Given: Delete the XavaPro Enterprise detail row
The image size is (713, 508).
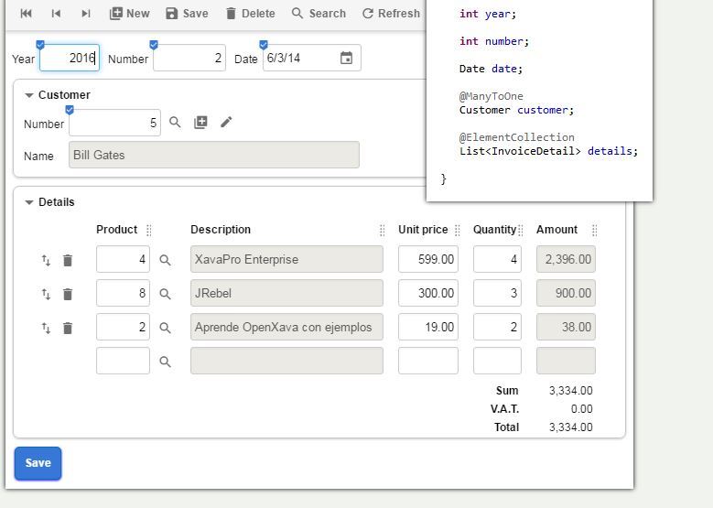Looking at the screenshot, I should pyautogui.click(x=68, y=261).
